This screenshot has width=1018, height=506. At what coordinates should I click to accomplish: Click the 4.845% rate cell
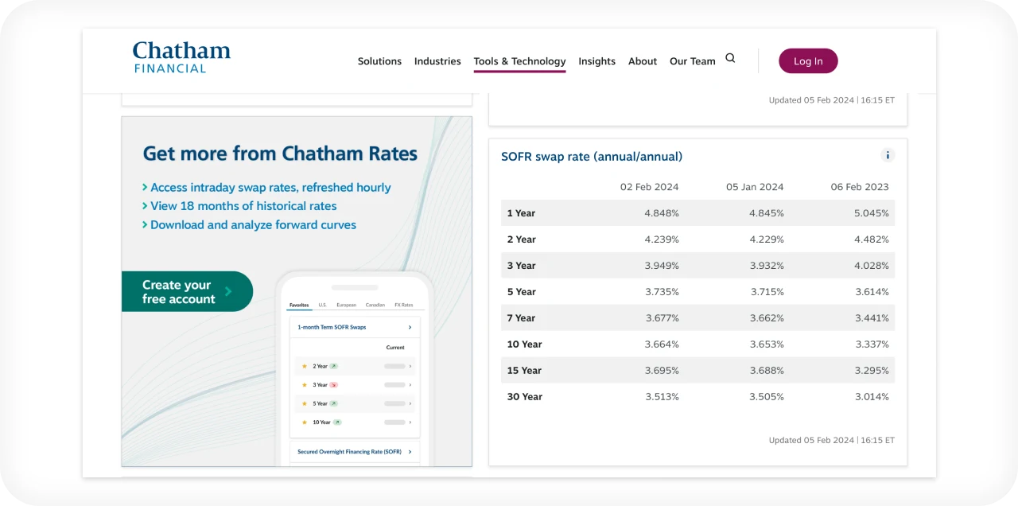click(x=767, y=213)
